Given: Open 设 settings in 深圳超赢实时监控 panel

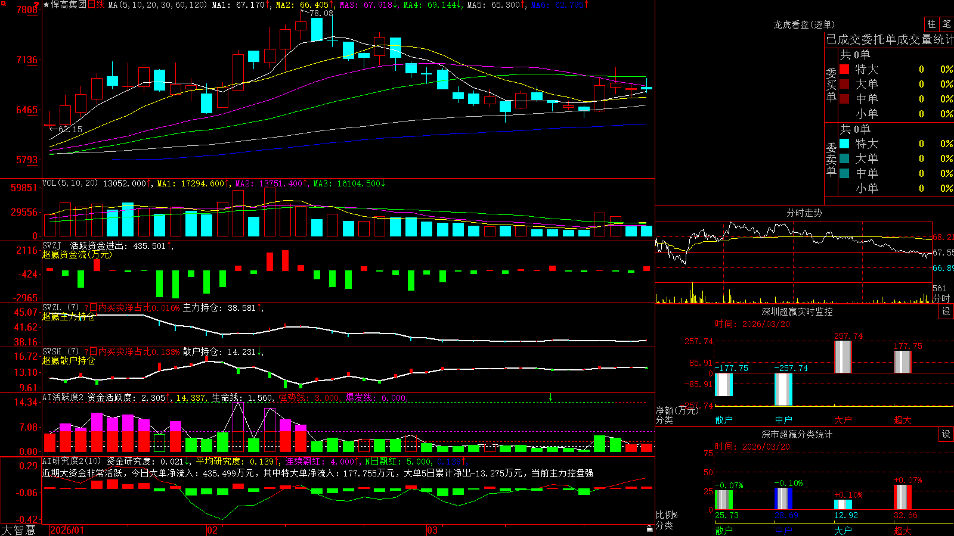Looking at the screenshot, I should click(x=946, y=311).
